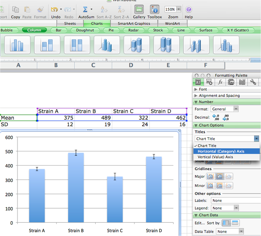261x236 pixels.
Task: Expand the Font section
Action: pos(196,89)
